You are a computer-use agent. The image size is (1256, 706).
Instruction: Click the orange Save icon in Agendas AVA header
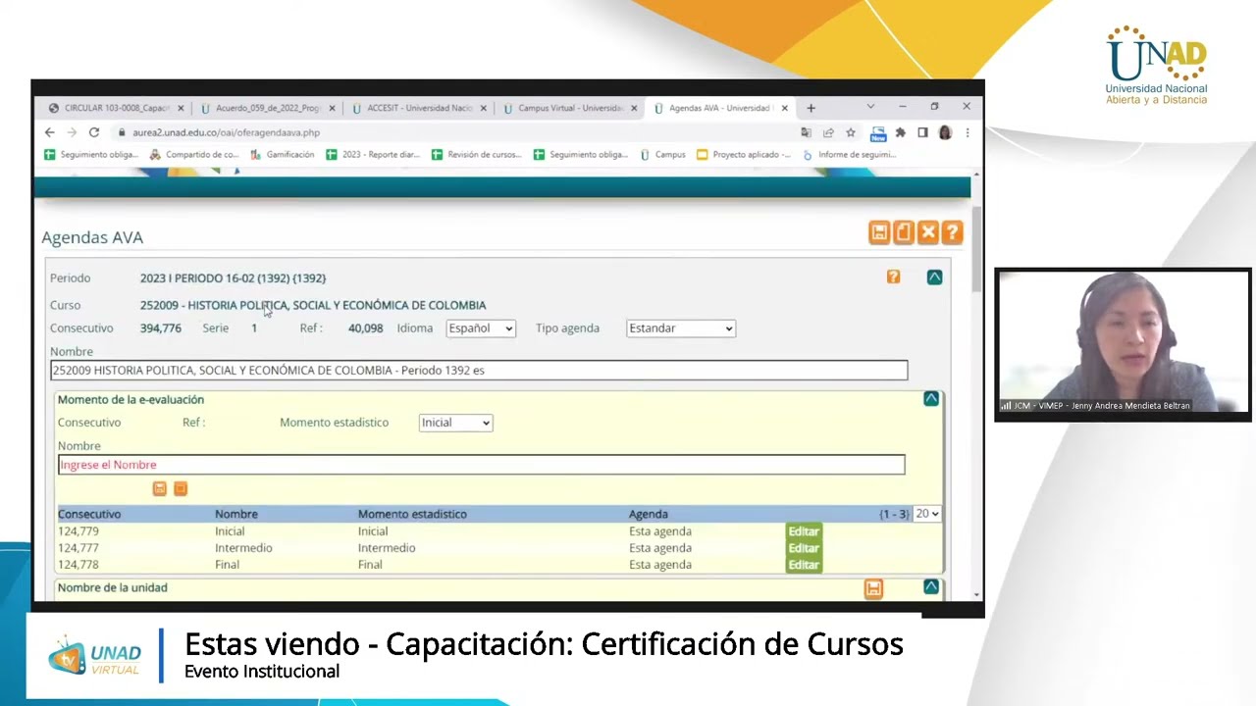coord(879,232)
